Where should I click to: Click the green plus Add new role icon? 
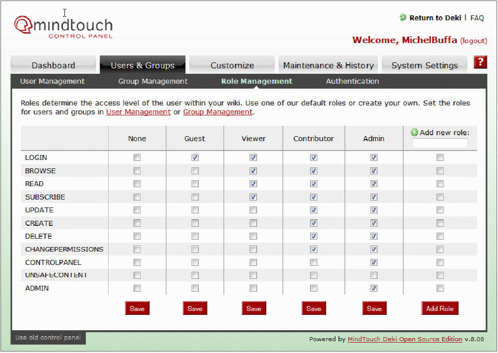[x=414, y=132]
